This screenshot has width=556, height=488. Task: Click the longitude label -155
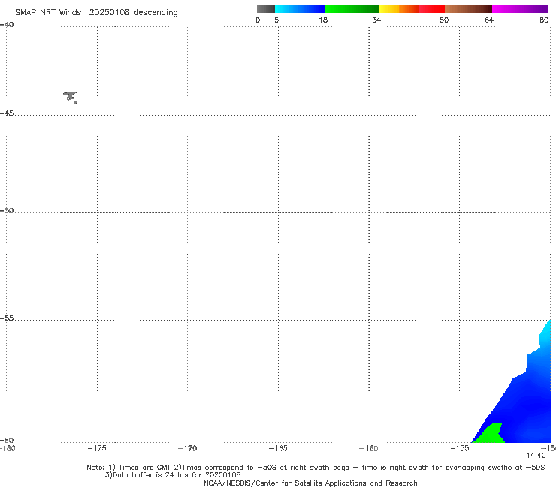[x=460, y=449]
